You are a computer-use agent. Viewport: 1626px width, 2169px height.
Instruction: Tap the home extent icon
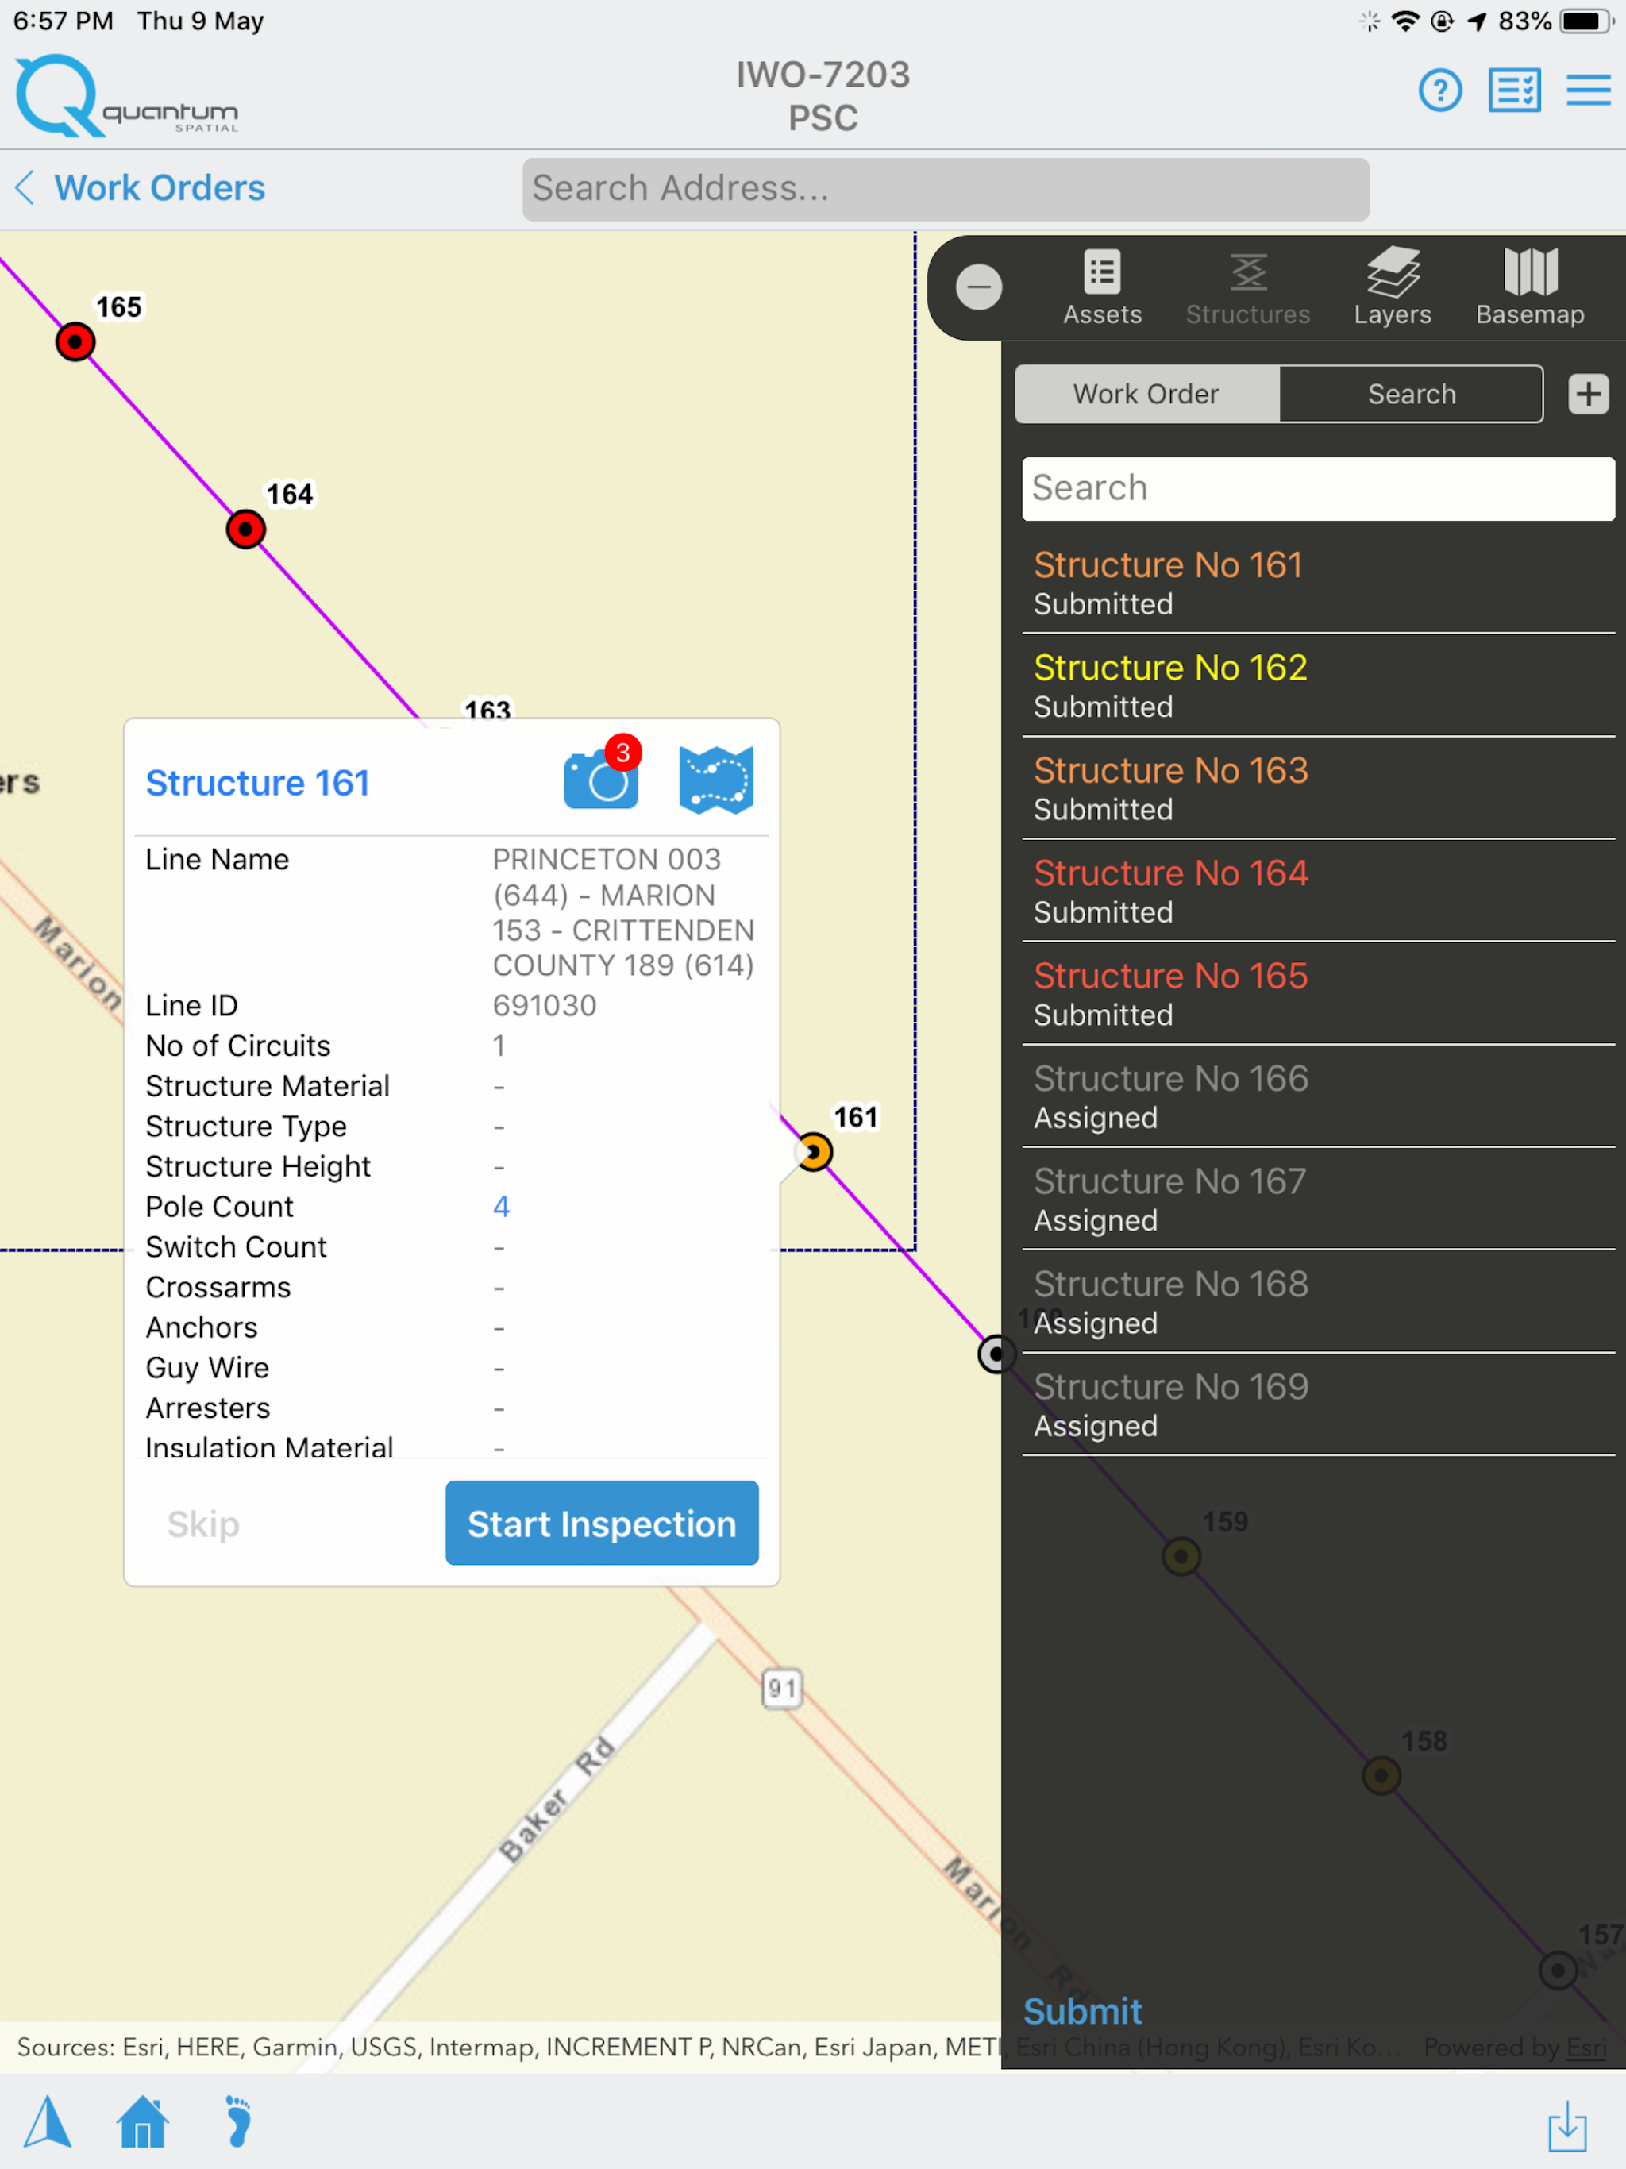click(x=143, y=2122)
